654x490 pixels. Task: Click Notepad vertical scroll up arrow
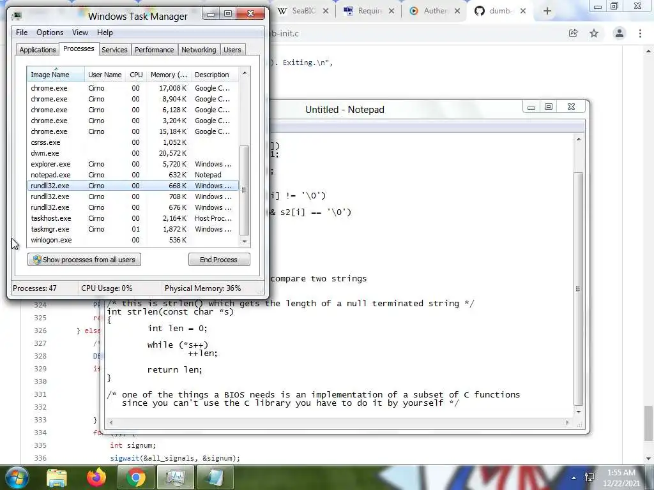(x=579, y=139)
